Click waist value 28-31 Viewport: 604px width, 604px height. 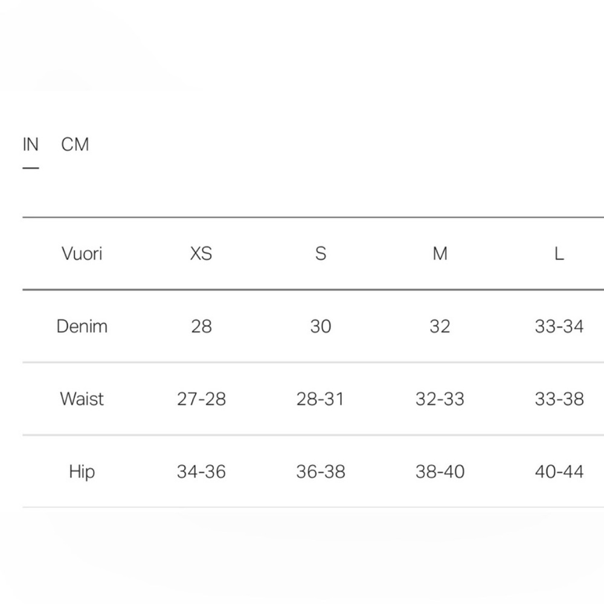321,399
